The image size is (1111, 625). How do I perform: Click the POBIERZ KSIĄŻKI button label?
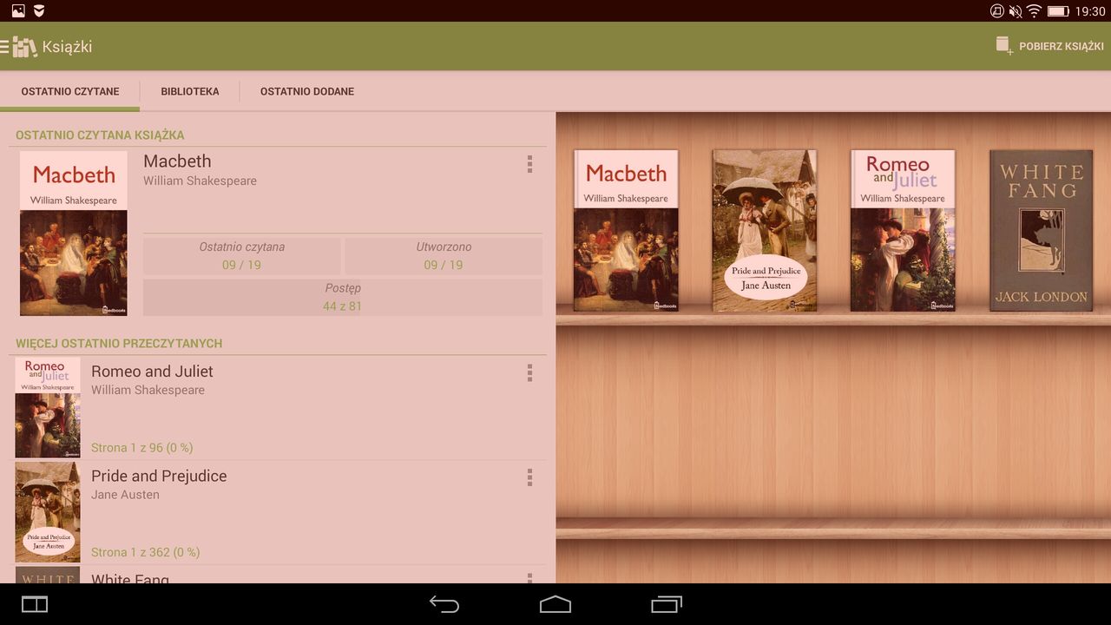pyautogui.click(x=1062, y=47)
